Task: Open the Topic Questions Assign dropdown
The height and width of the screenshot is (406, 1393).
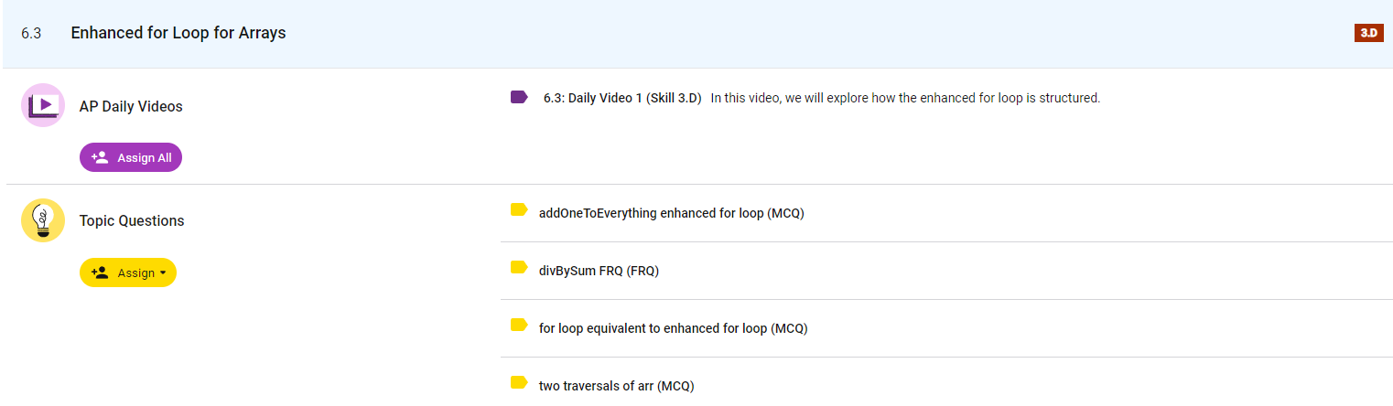Action: point(128,272)
